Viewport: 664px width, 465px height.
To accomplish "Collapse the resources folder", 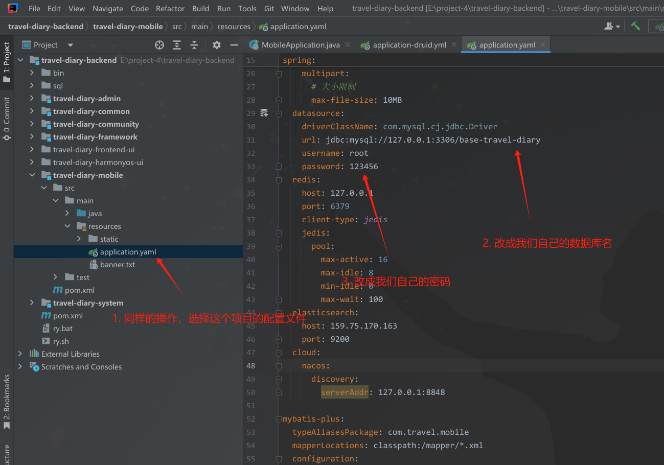I will pos(67,226).
